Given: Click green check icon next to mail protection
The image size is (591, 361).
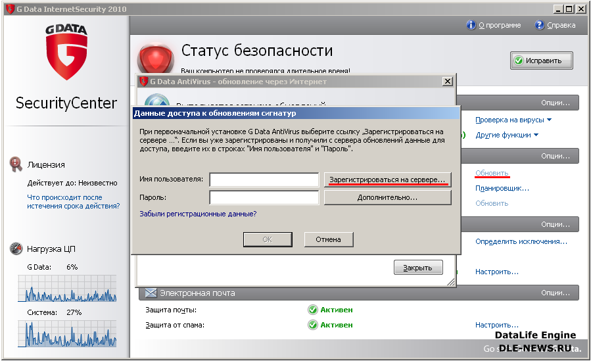Looking at the screenshot, I should (x=313, y=310).
